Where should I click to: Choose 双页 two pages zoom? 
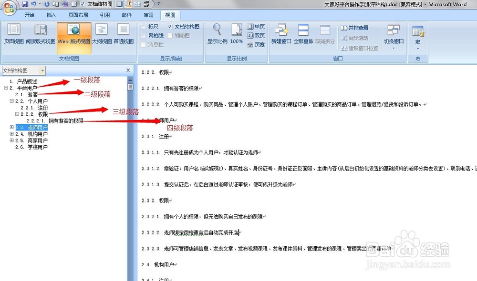pyautogui.click(x=256, y=36)
